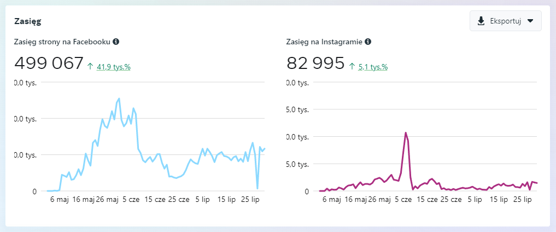
Task: Click the Zasięg na Instagramie title
Action: (x=325, y=42)
